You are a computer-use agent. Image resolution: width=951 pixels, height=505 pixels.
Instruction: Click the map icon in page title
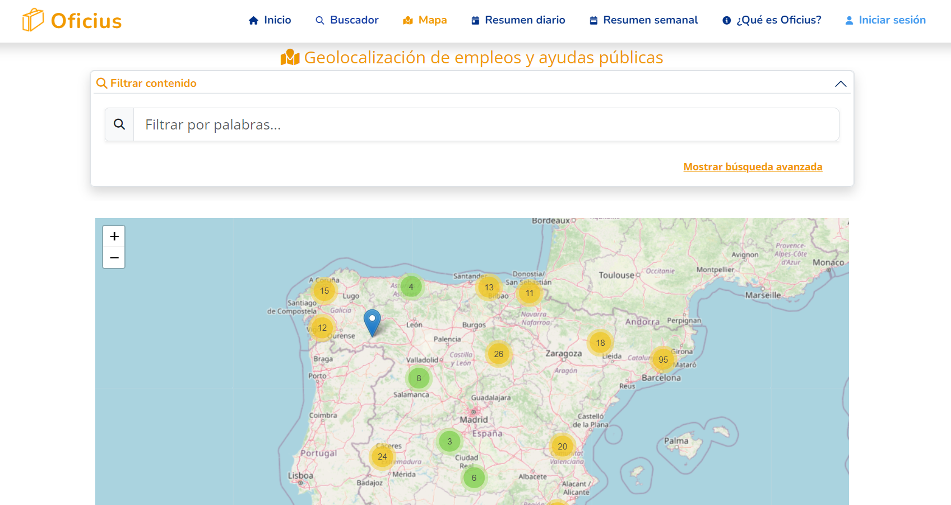[290, 57]
